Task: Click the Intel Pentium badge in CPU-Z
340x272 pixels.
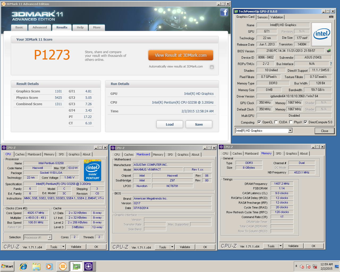Action: point(92,170)
